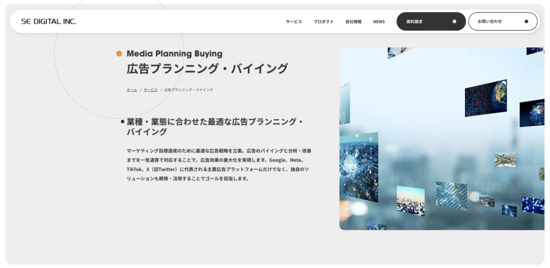Click the Media Planning Buying heading

click(175, 54)
